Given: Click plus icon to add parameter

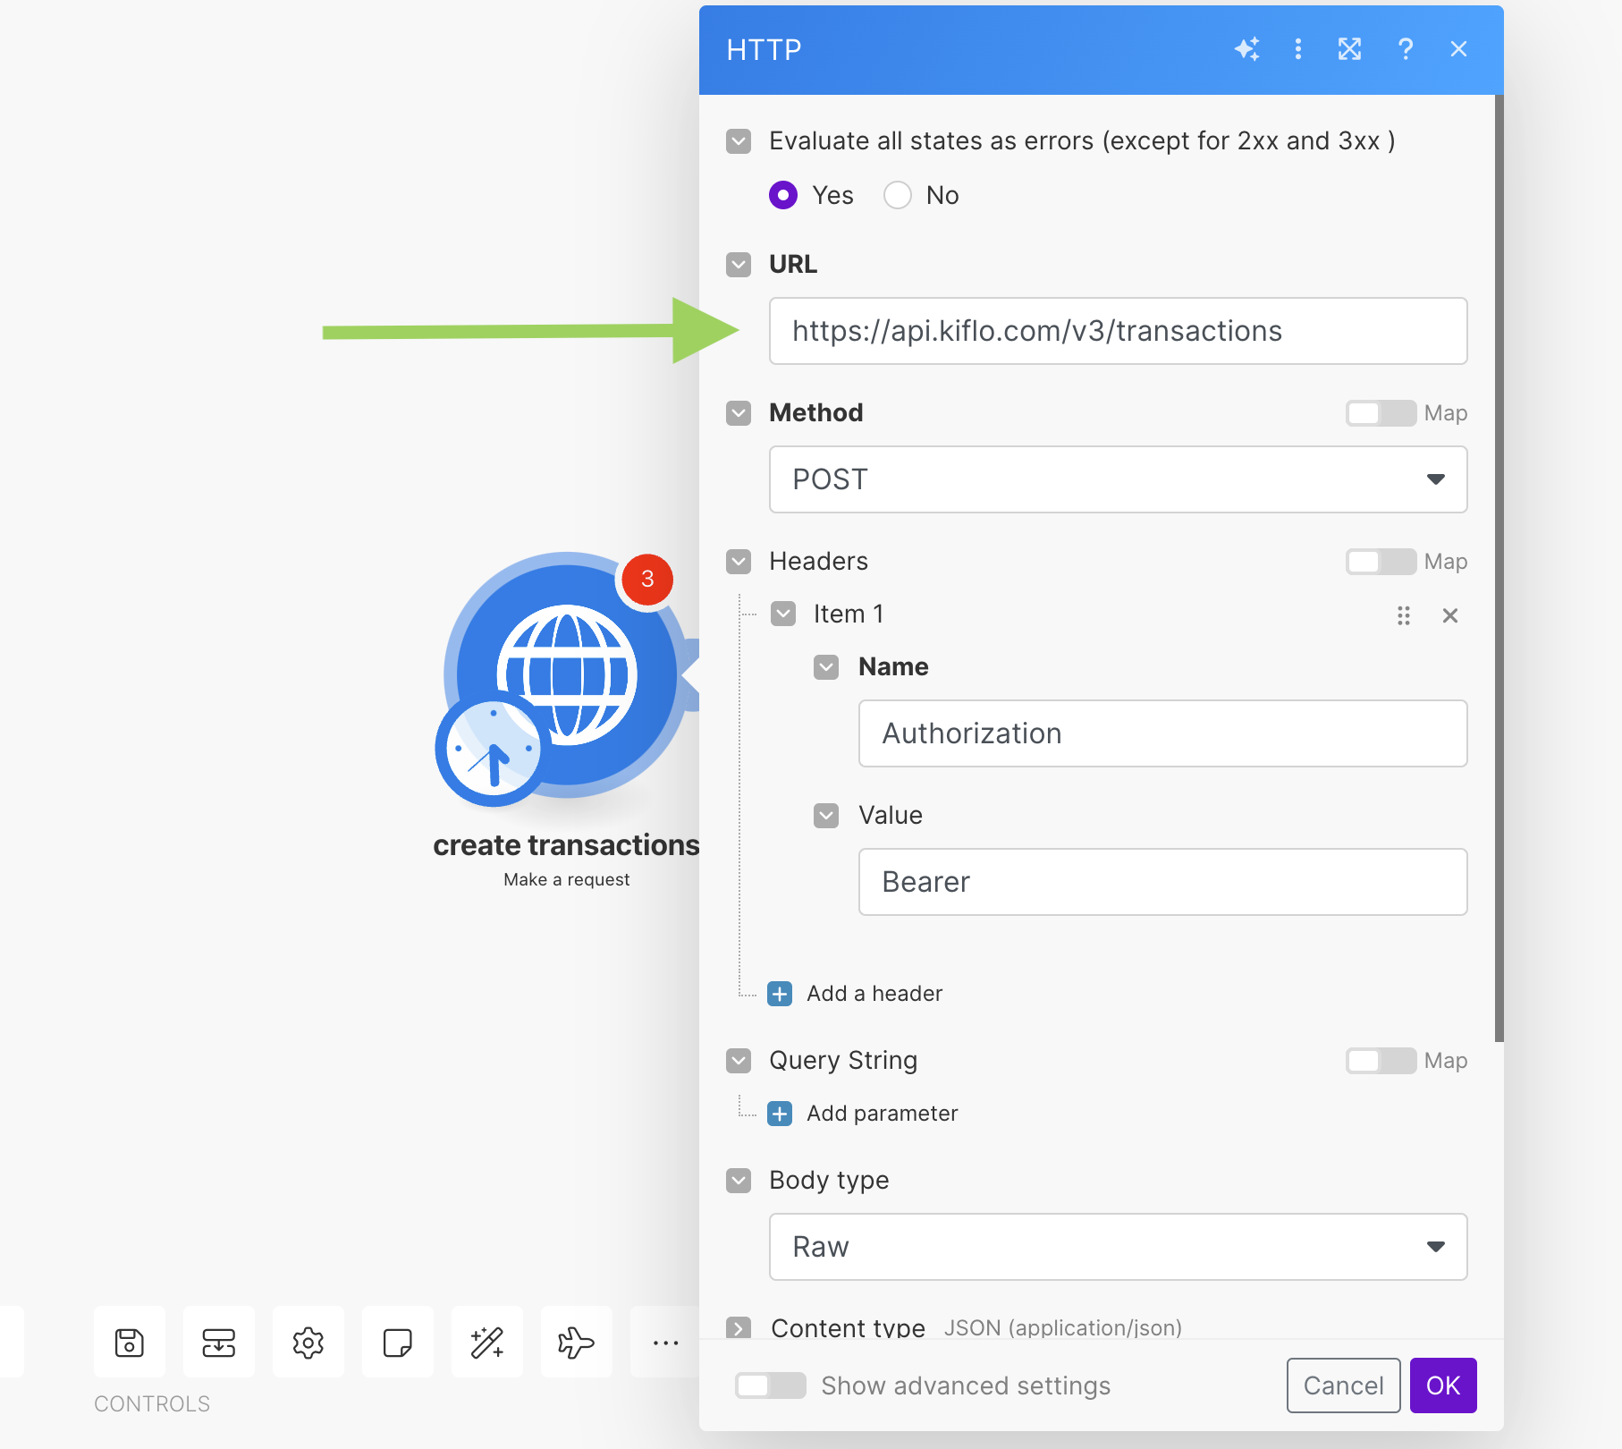Looking at the screenshot, I should coord(780,1114).
